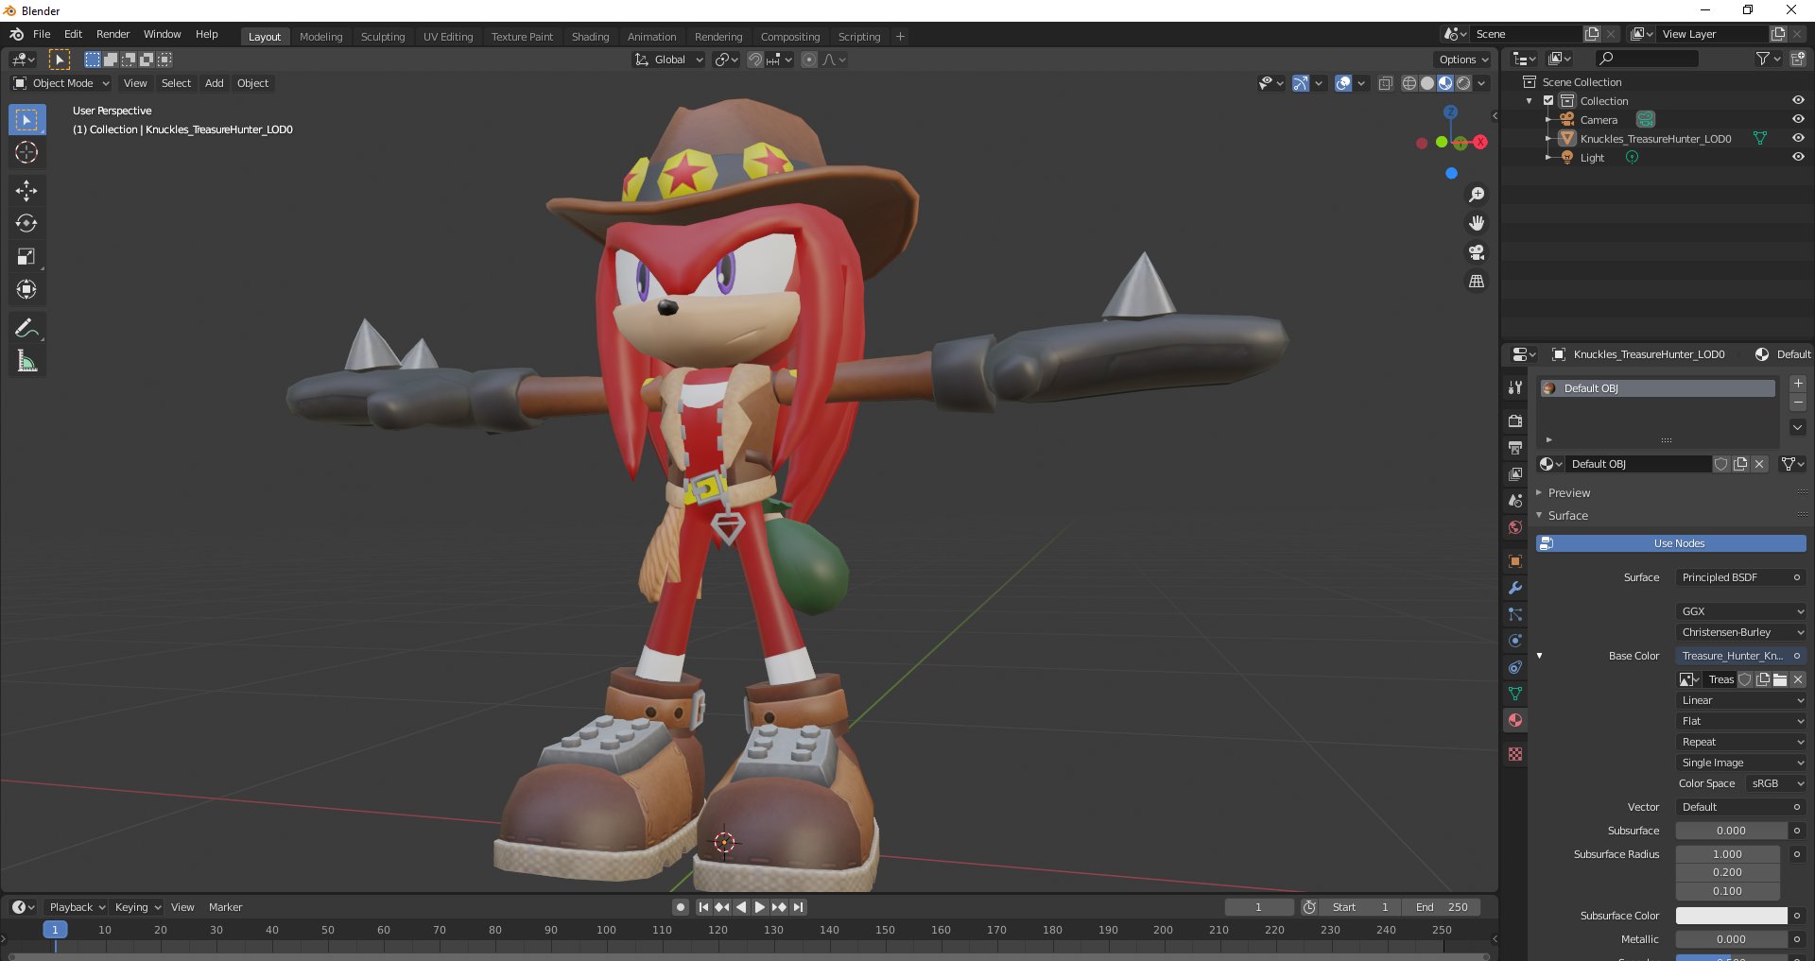Open the Repeat extension dropdown
The image size is (1815, 961).
[1740, 742]
